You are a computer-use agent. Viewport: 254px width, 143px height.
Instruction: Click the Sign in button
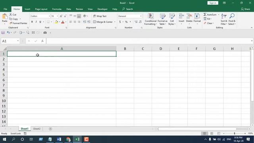tap(213, 3)
